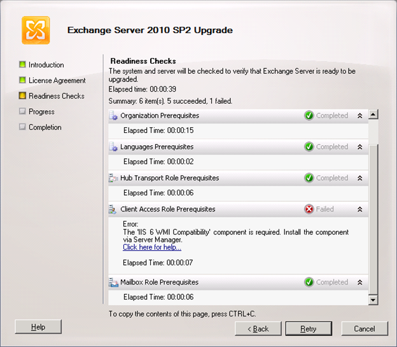Click the Languages Prerequisites section icon
Screen dimensions: 397x347
(x=113, y=147)
